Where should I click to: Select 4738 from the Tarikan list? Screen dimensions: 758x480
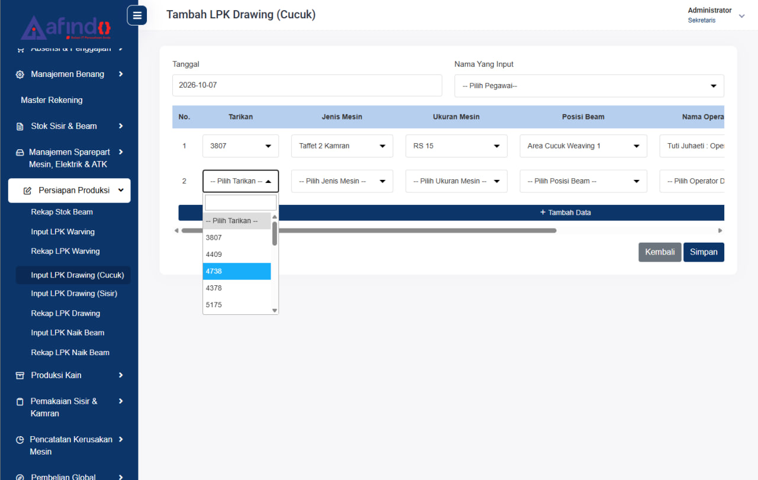(x=237, y=271)
